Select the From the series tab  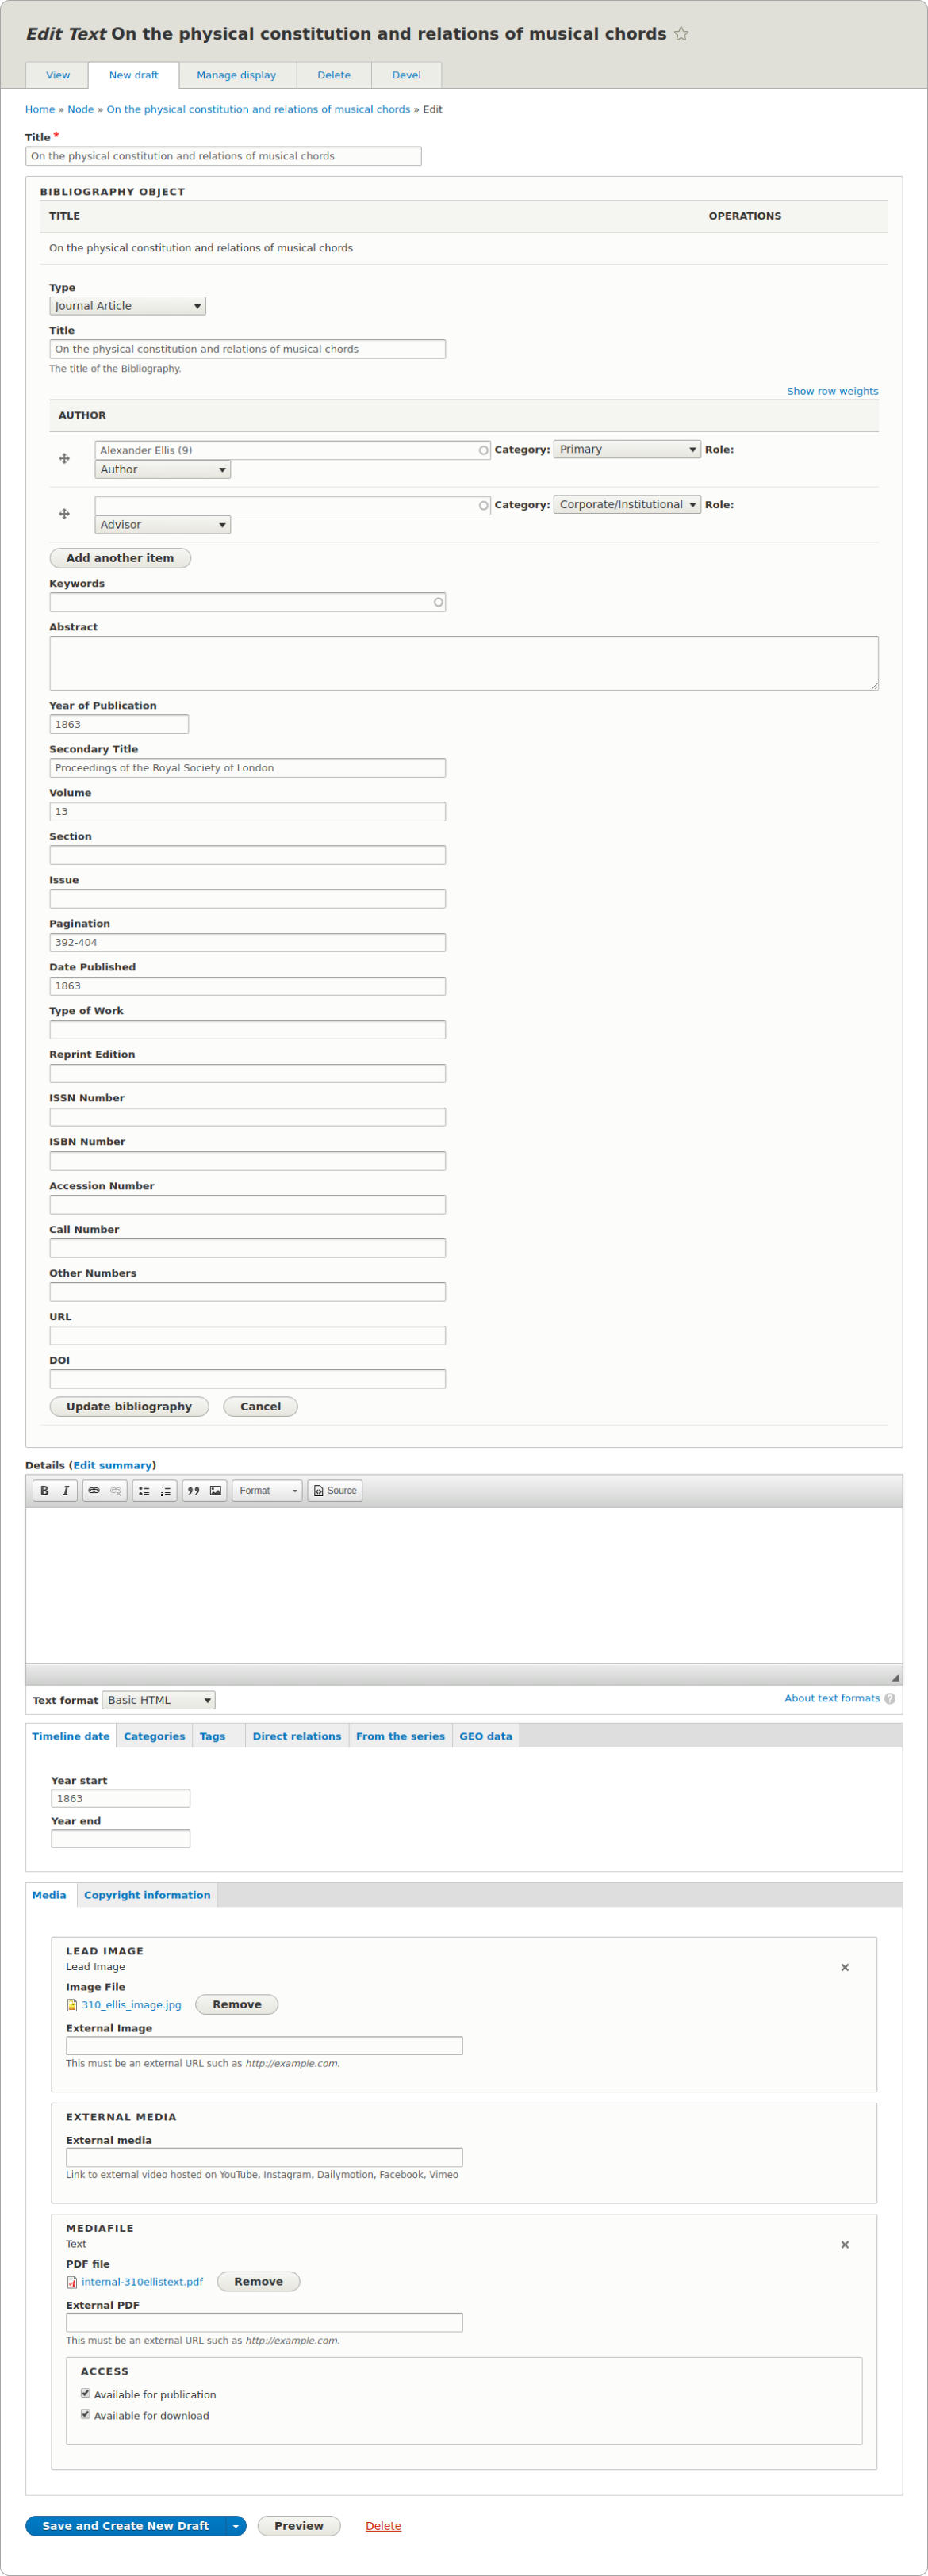coord(400,1736)
